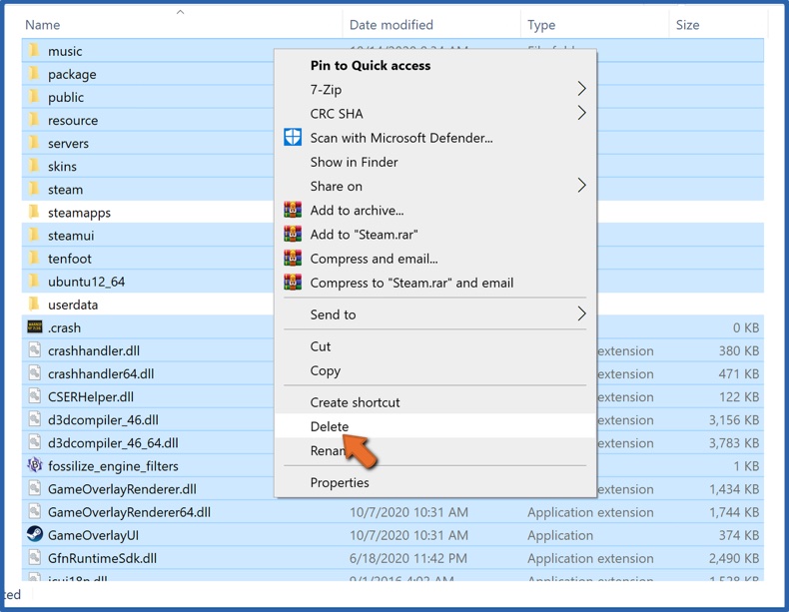Click the tenfoot folder icon
Image resolution: width=789 pixels, height=612 pixels.
34,258
